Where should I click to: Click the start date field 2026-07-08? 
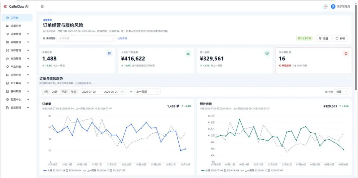(x=89, y=92)
